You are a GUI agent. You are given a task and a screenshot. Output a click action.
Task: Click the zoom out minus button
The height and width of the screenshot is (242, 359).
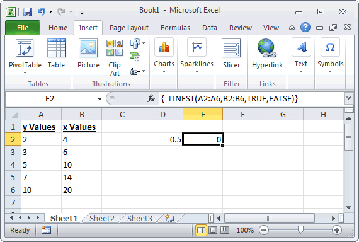pyautogui.click(x=264, y=230)
